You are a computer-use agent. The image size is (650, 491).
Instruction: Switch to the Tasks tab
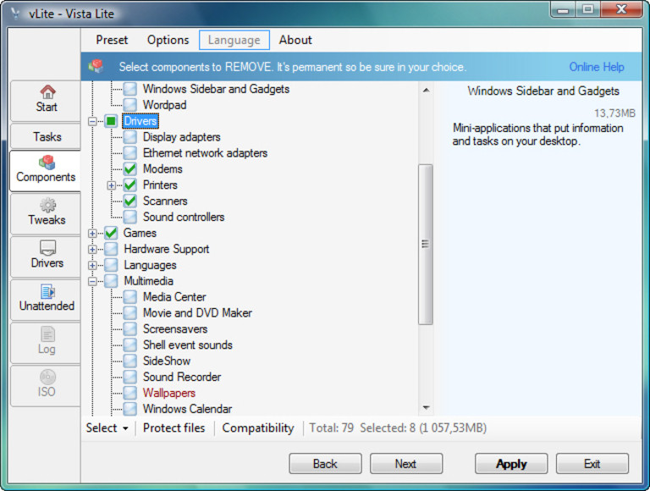46,136
